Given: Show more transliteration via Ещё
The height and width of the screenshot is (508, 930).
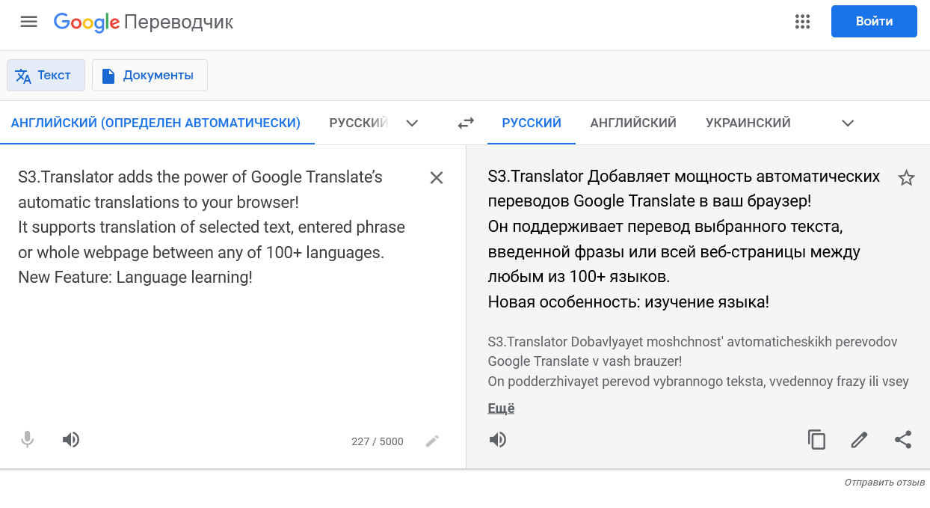Looking at the screenshot, I should pyautogui.click(x=501, y=408).
